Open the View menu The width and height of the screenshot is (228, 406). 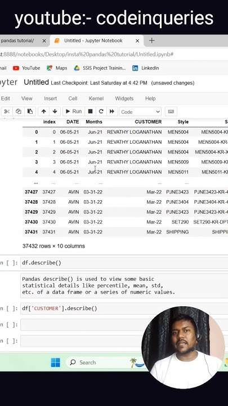27,98
